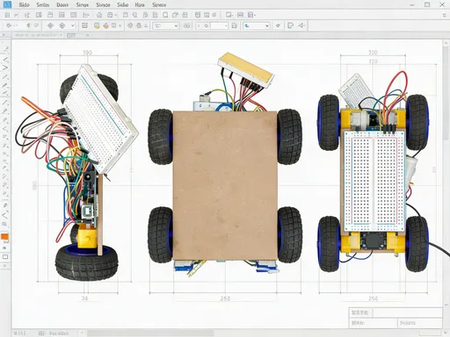Image resolution: width=450 pixels, height=337 pixels.
Task: Click toolbar options icon at far right edge
Action: (445, 15)
